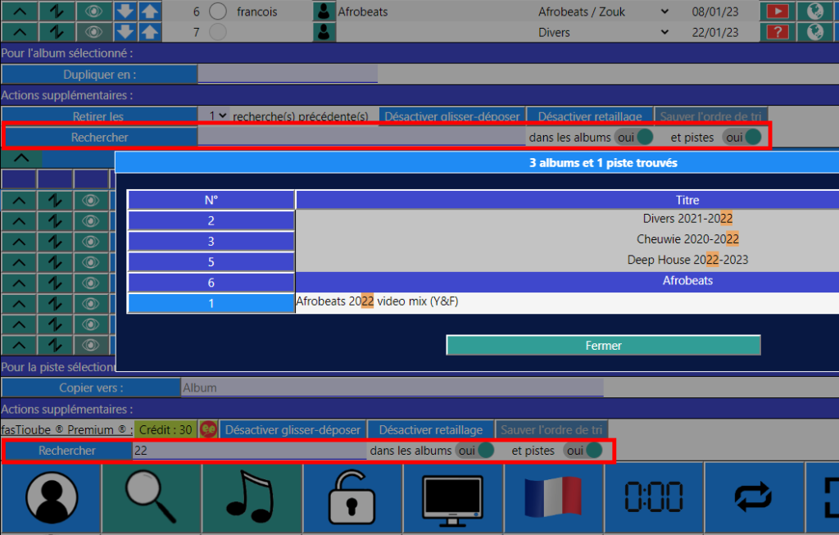Open the monitor display icon

pos(453,496)
